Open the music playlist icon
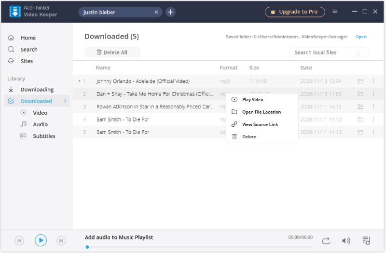Screen dimensions: 386x253 (366, 240)
